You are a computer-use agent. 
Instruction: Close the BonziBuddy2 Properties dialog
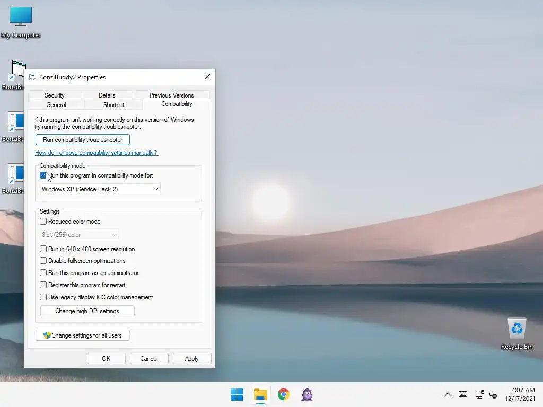coord(207,77)
